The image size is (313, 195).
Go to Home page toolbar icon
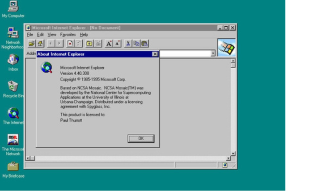coord(40,43)
